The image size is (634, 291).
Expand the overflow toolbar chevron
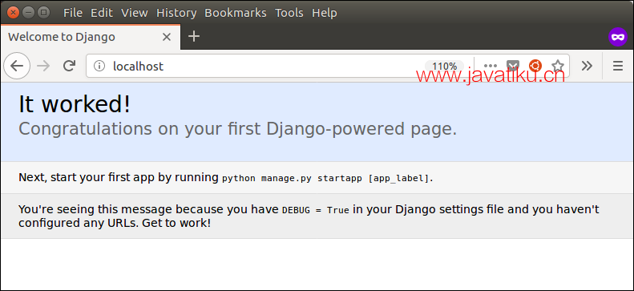pos(587,66)
